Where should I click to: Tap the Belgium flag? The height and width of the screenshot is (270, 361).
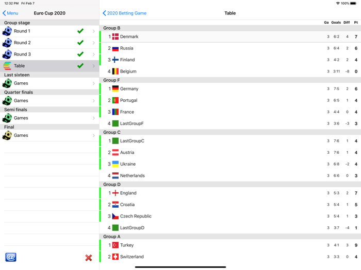(x=116, y=71)
